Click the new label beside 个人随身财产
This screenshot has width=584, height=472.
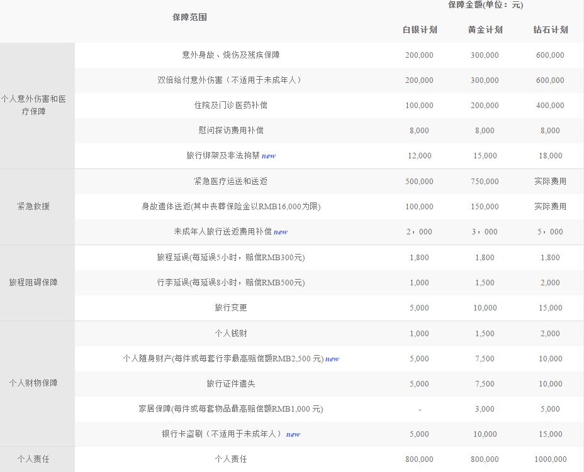tap(332, 358)
